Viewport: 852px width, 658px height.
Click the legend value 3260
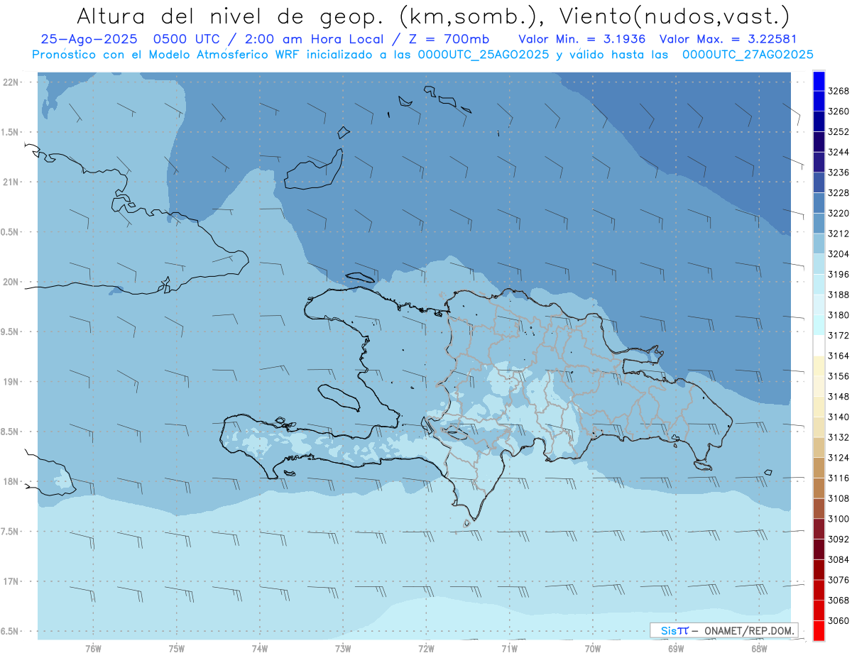tap(839, 111)
